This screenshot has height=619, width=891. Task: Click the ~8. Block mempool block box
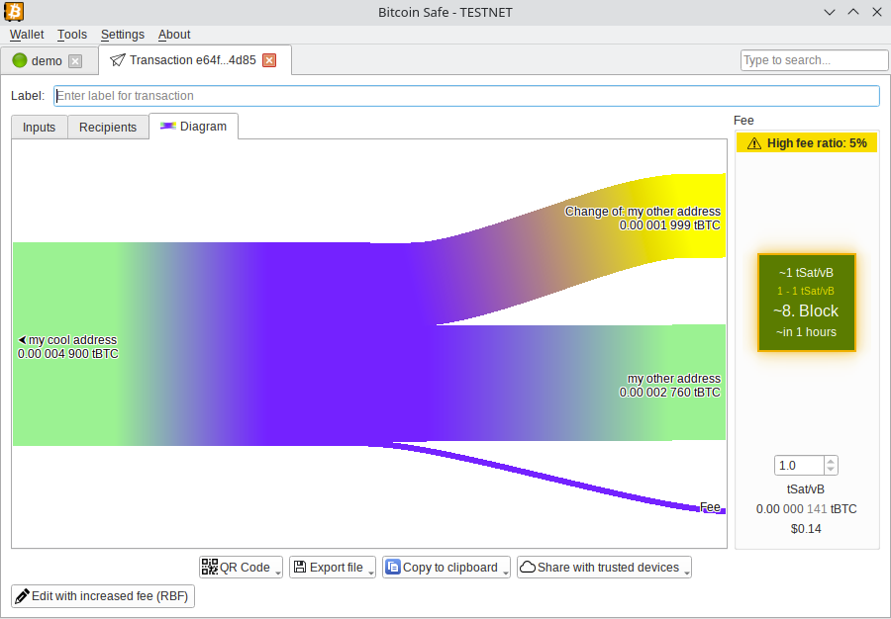[x=806, y=303]
